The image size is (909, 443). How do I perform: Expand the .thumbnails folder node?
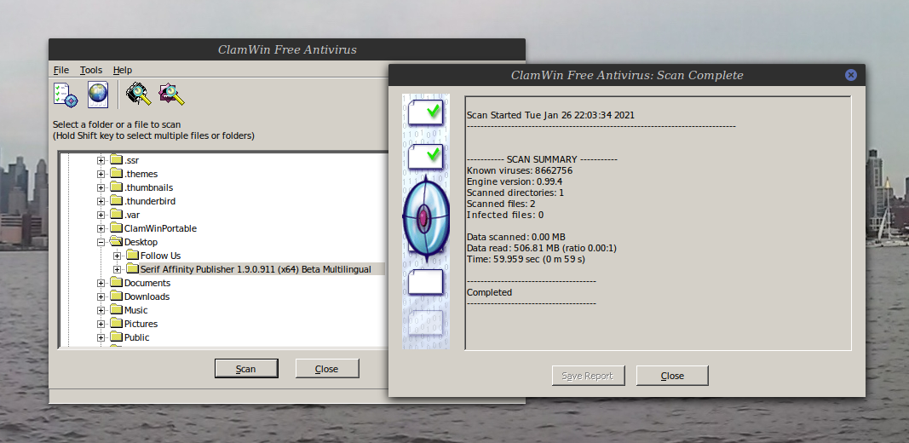[x=101, y=187]
